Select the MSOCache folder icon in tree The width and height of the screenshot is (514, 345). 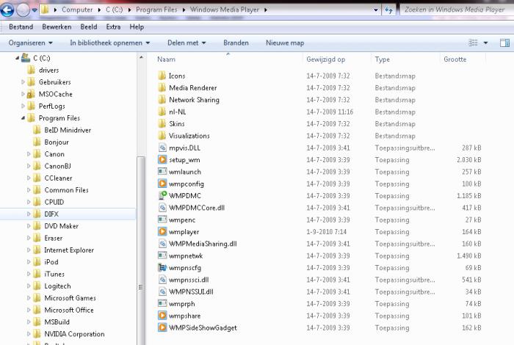[x=31, y=94]
